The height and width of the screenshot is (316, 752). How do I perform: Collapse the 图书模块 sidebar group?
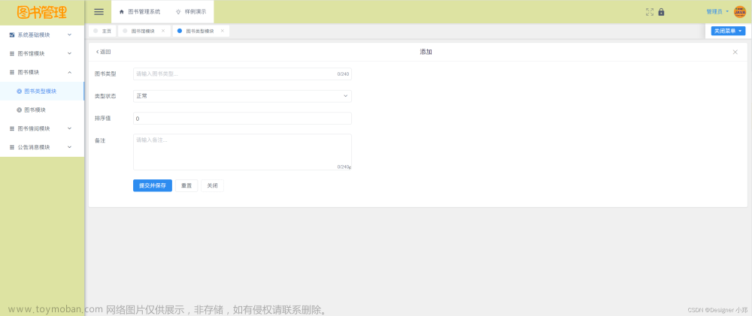click(x=69, y=72)
